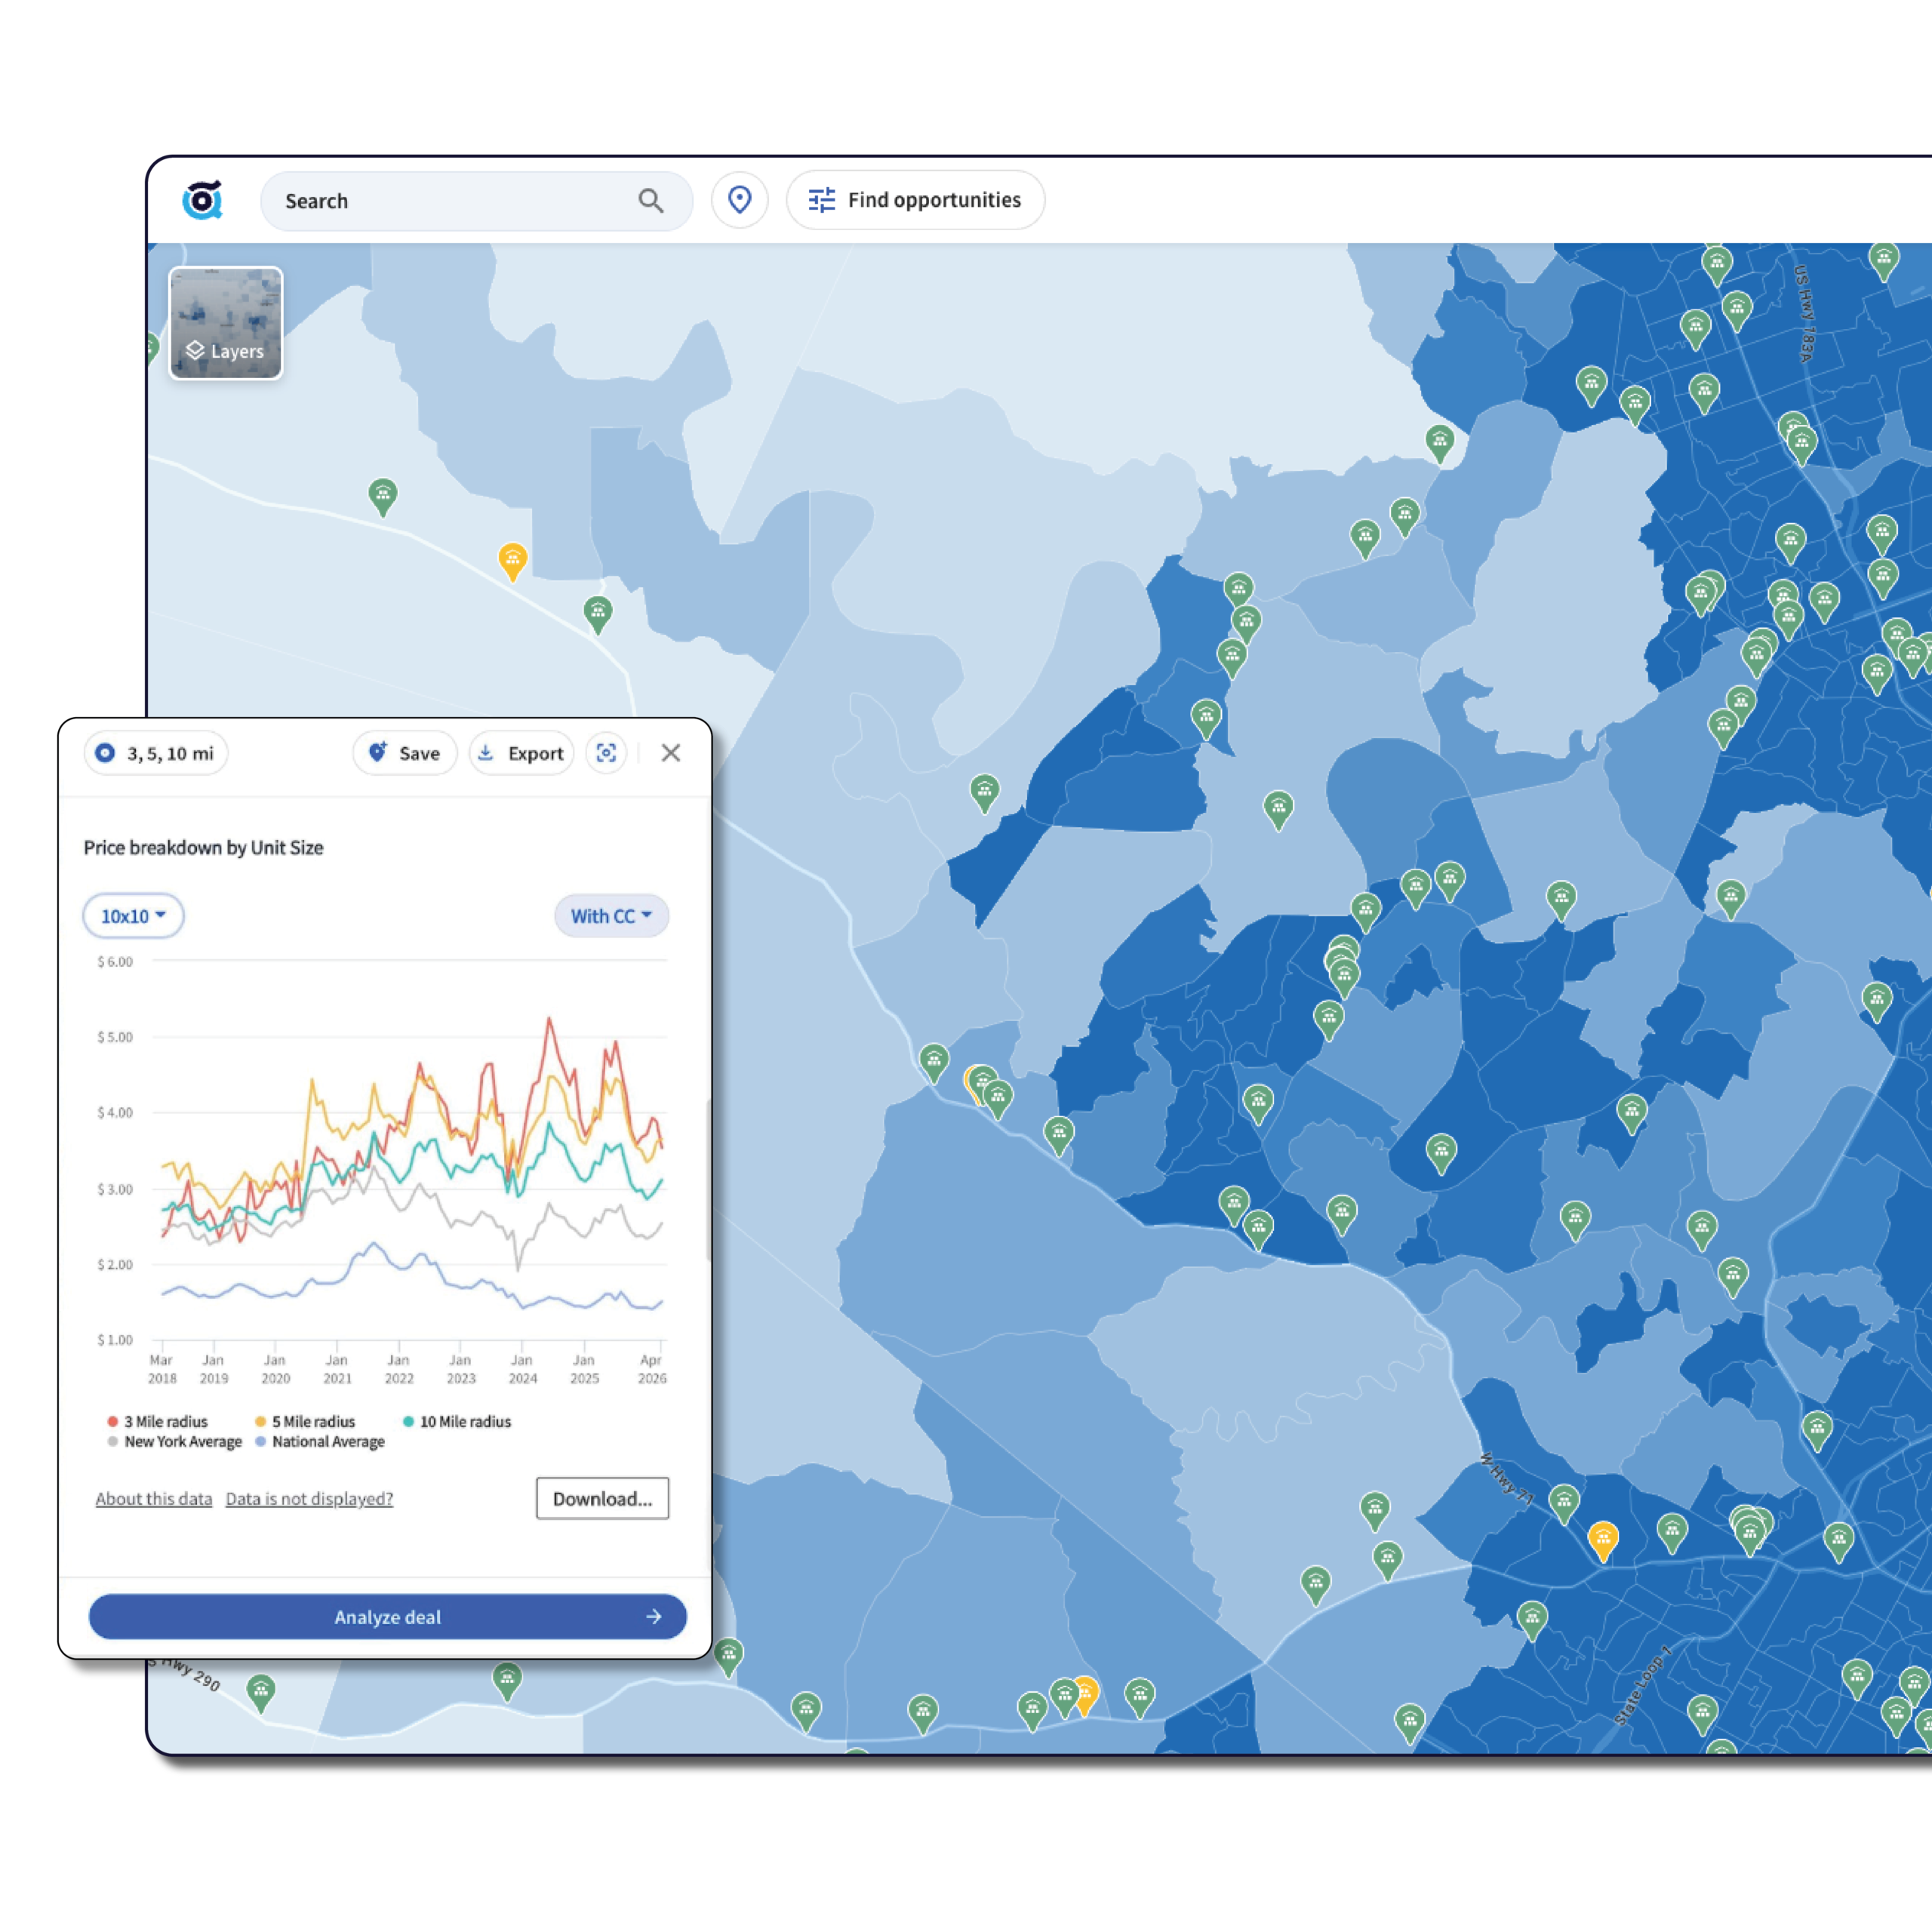The image size is (1932, 1932).
Task: Open the 3, 5, 10 mi radius selector
Action: point(156,753)
